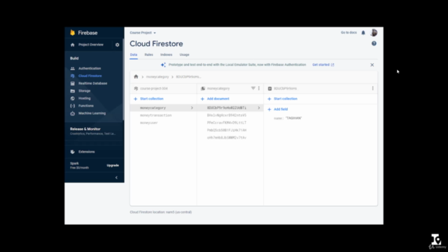Click the database icon beside course-project-304
The image size is (448, 252).
pyautogui.click(x=136, y=89)
